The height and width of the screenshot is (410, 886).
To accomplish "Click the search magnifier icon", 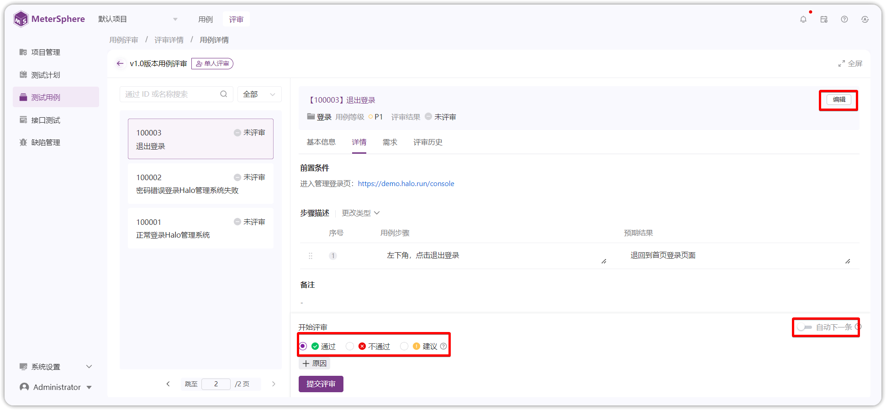I will pos(224,94).
